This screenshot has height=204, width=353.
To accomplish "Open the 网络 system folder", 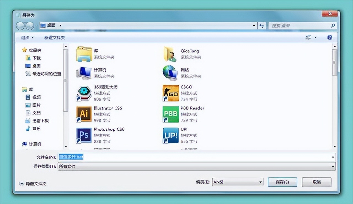I will point(170,72).
